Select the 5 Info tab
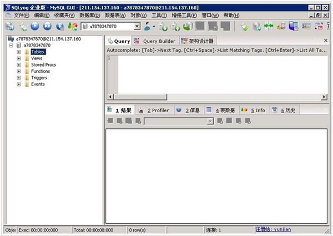 click(254, 111)
